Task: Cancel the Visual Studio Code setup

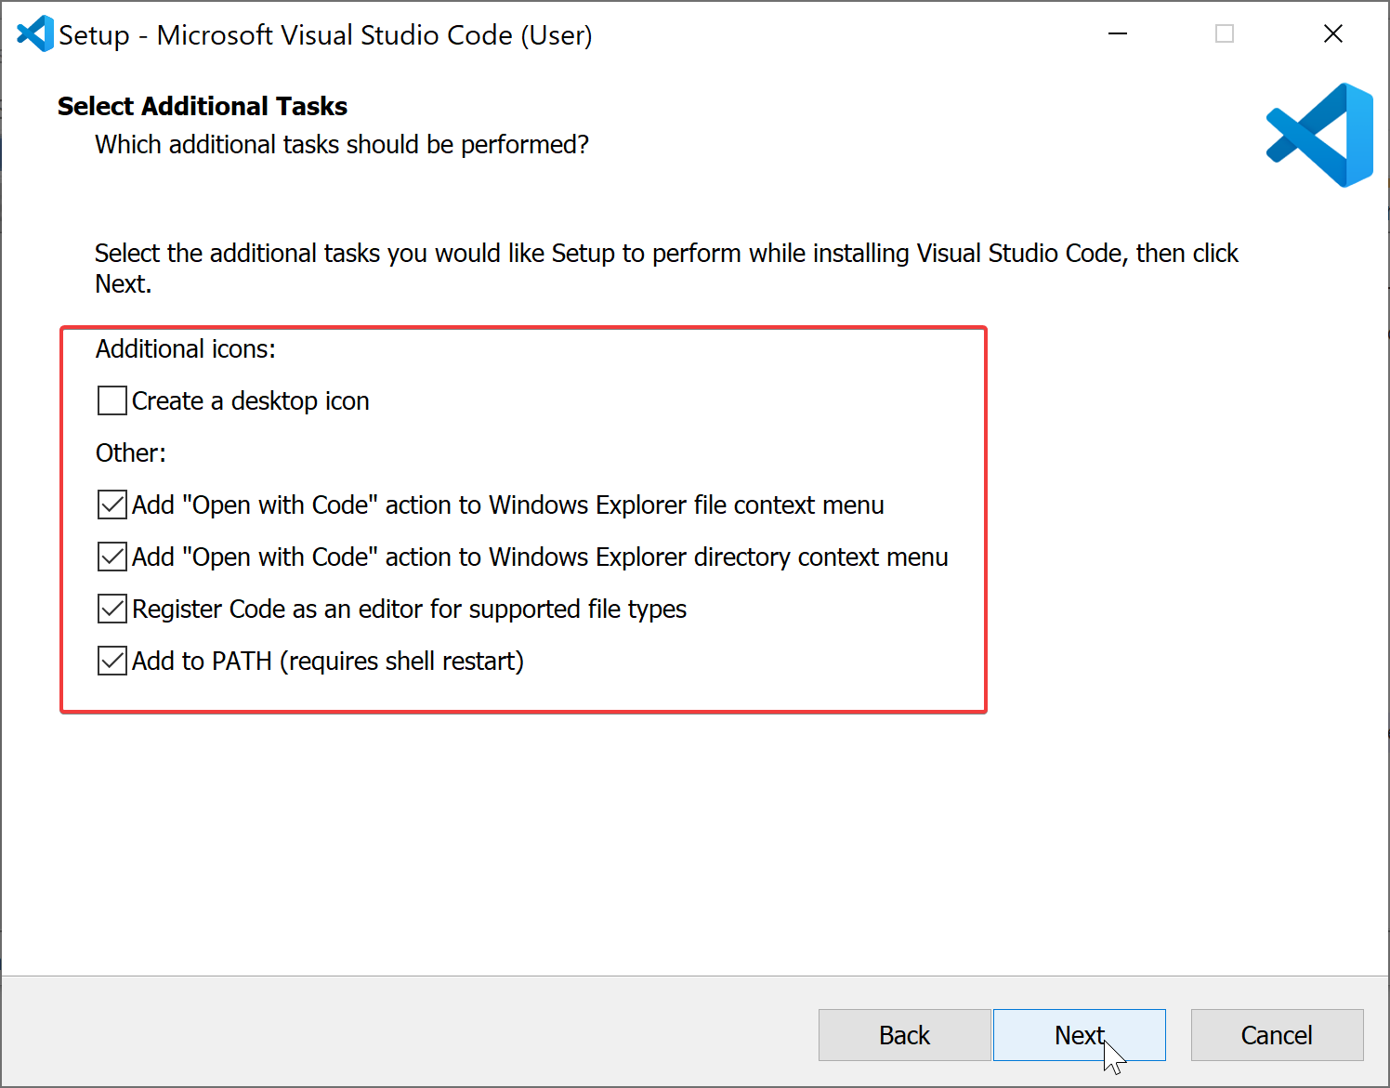Action: [1277, 1035]
